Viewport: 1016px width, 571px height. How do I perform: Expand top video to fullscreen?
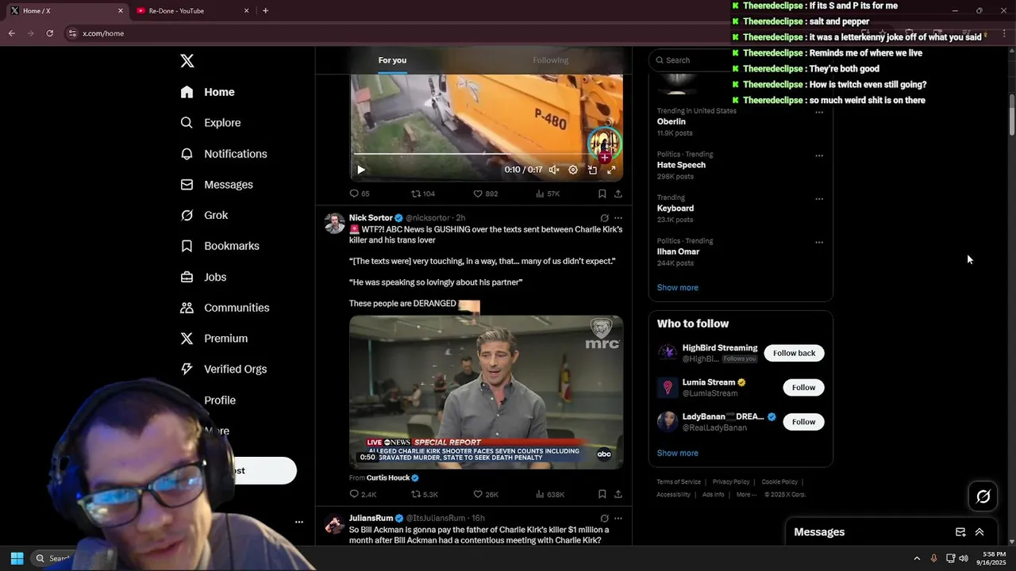[x=611, y=170]
